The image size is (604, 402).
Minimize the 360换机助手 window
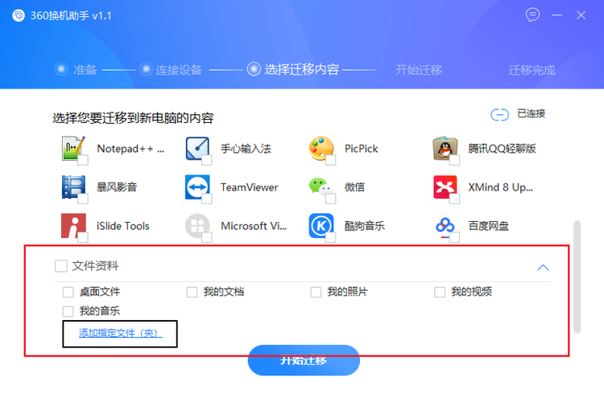[x=557, y=15]
